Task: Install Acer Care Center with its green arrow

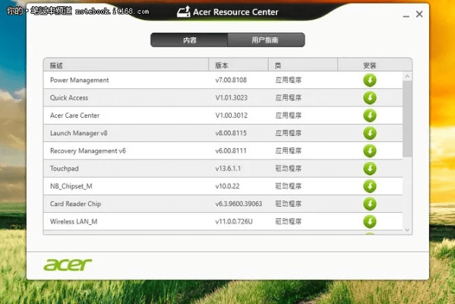Action: 370,116
